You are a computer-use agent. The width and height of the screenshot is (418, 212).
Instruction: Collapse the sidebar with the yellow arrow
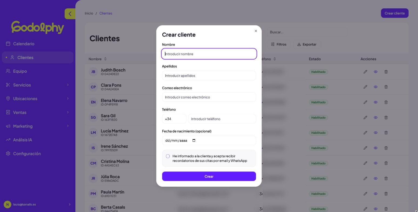click(x=70, y=14)
